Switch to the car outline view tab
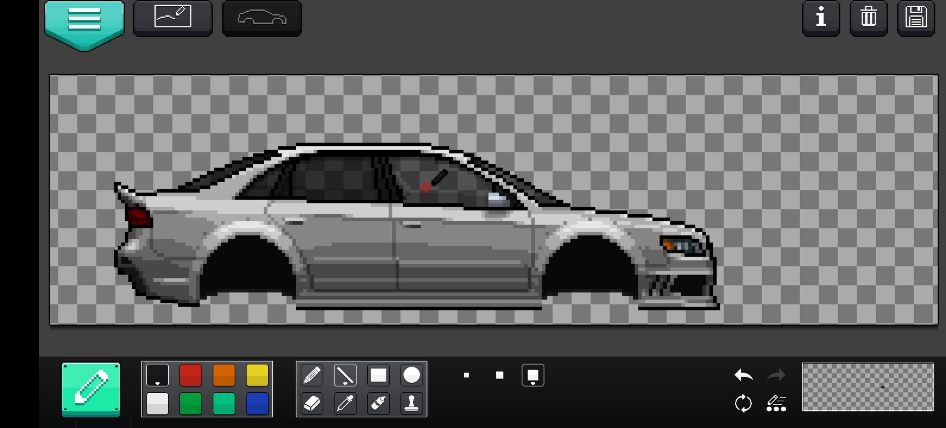 (262, 18)
